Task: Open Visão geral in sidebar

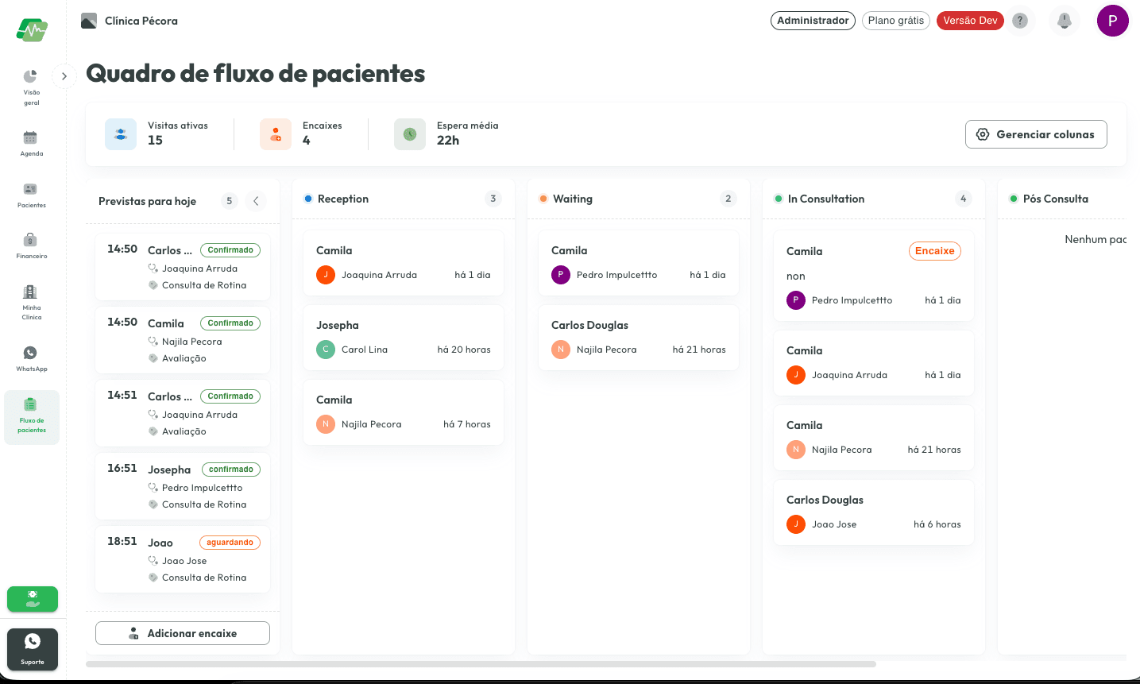Action: click(x=31, y=87)
